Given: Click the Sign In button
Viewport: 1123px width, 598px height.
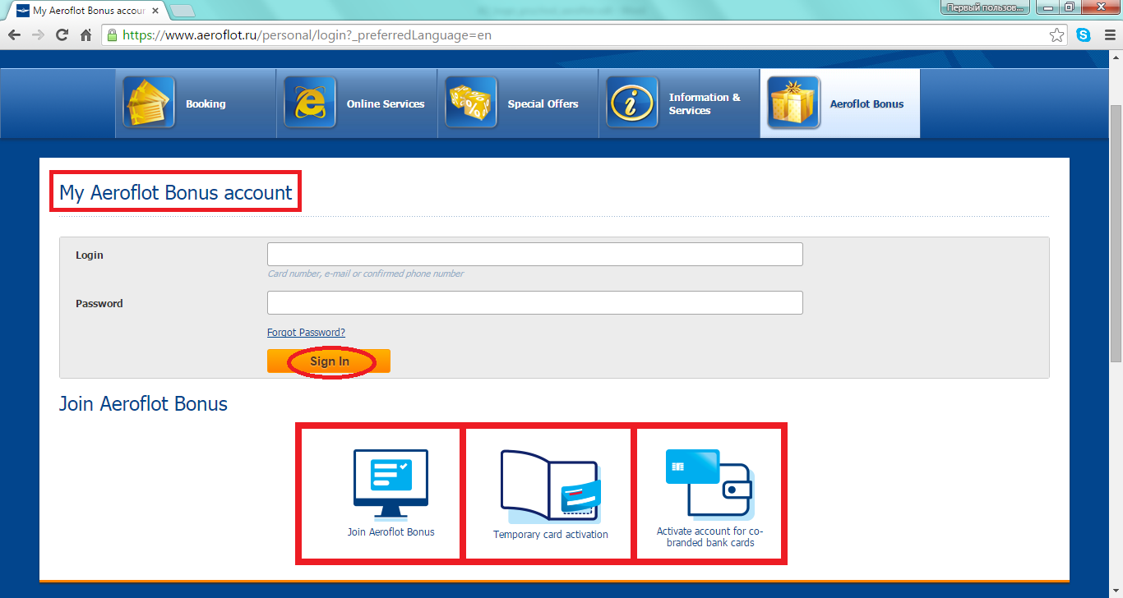Looking at the screenshot, I should [329, 361].
